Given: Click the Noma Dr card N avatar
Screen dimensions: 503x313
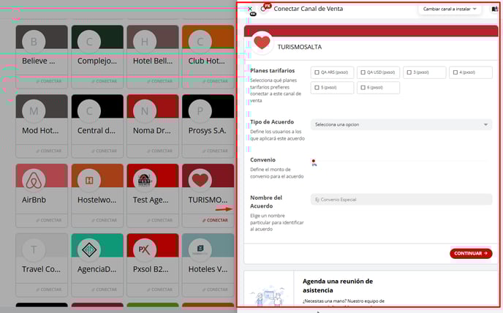Looking at the screenshot, I should coord(145,111).
